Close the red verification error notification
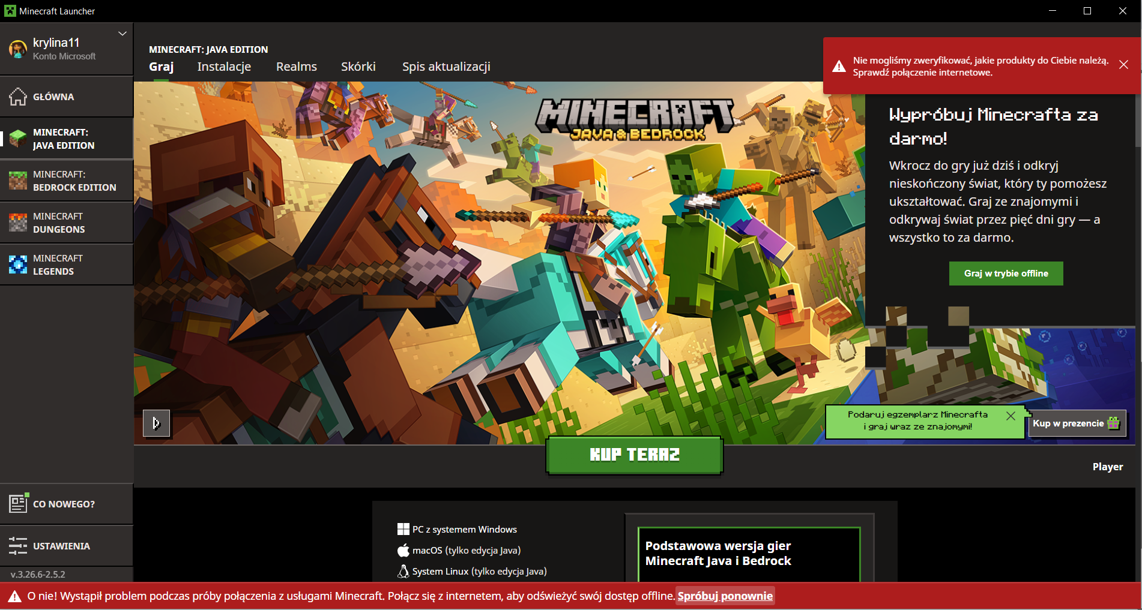This screenshot has height=610, width=1142. tap(1123, 65)
